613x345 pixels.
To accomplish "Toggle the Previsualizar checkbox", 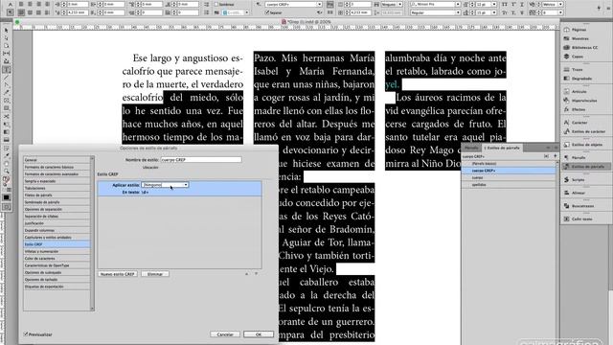I will (x=26, y=334).
